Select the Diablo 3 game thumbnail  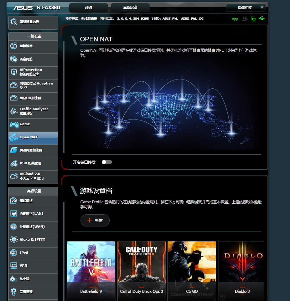tap(241, 271)
